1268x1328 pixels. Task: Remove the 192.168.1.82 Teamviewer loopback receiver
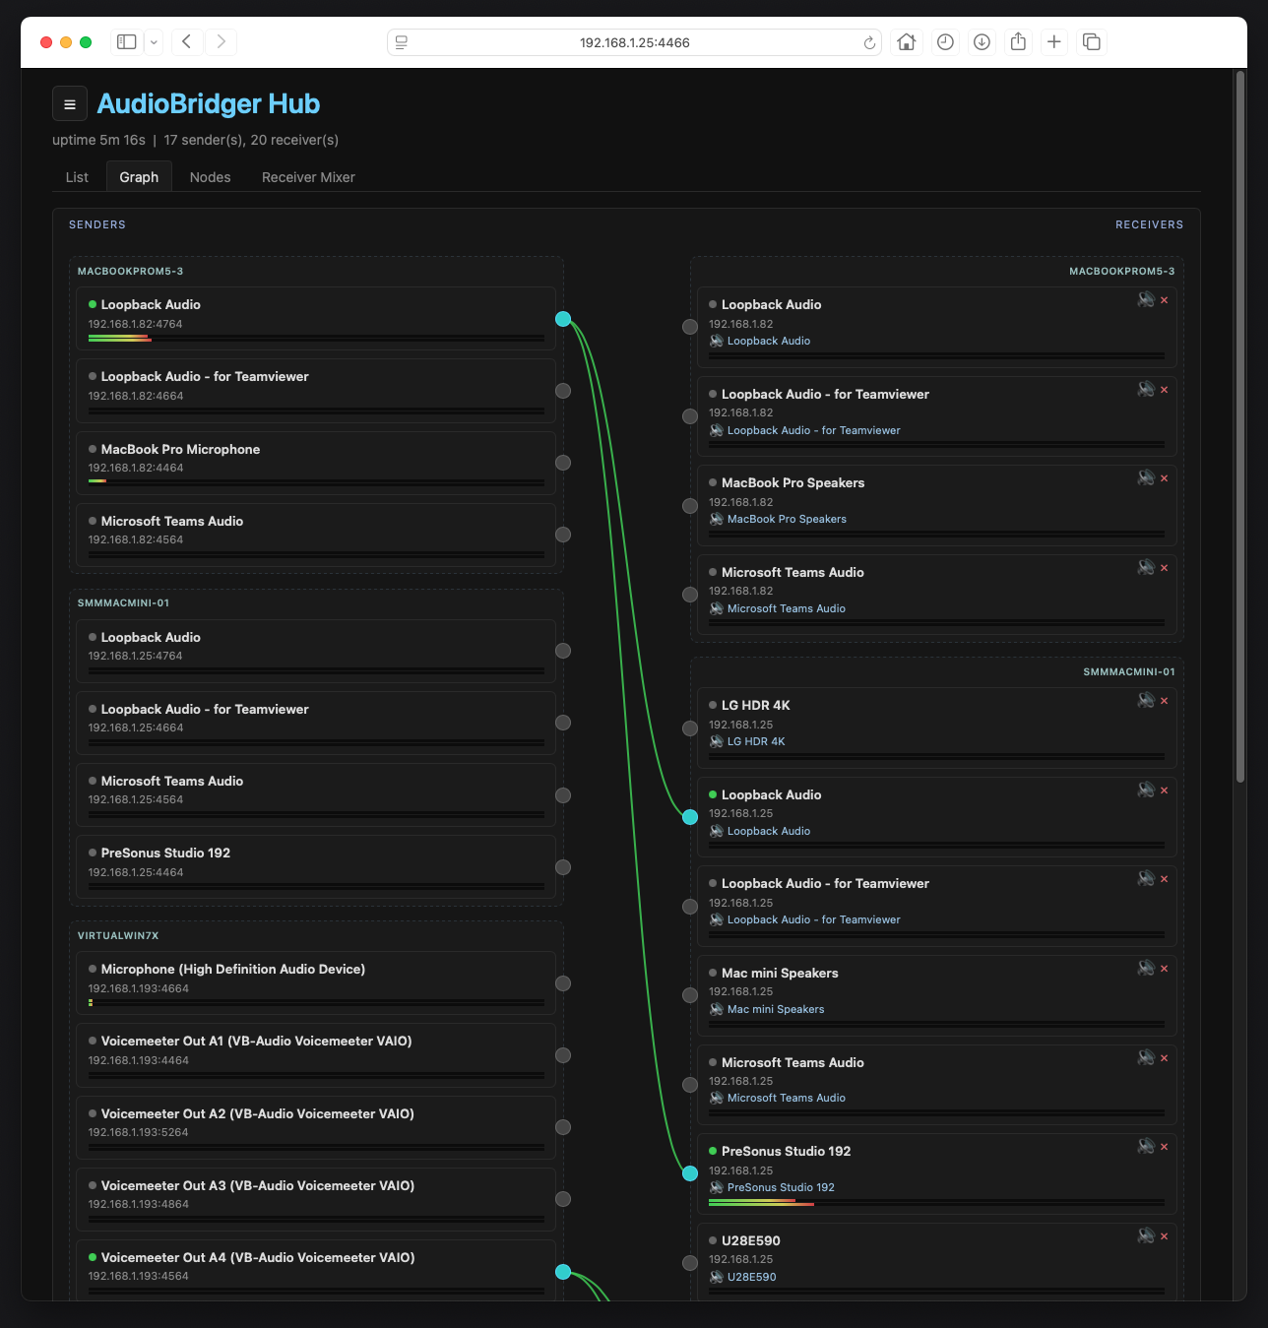coord(1164,390)
